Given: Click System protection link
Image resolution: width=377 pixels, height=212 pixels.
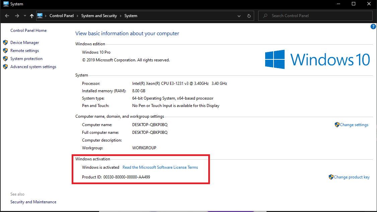Looking at the screenshot, I should 26,59.
